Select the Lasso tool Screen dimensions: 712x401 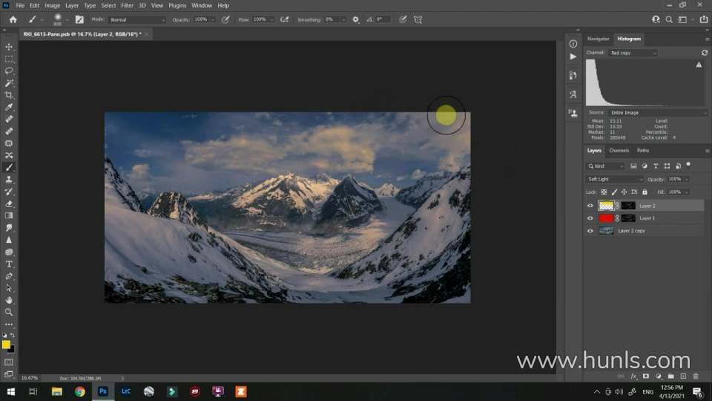9,71
